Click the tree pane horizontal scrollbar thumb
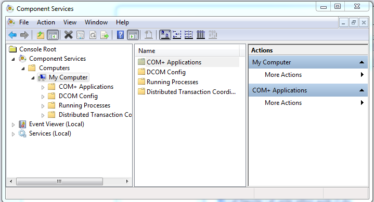The height and width of the screenshot is (202, 374). click(59, 182)
